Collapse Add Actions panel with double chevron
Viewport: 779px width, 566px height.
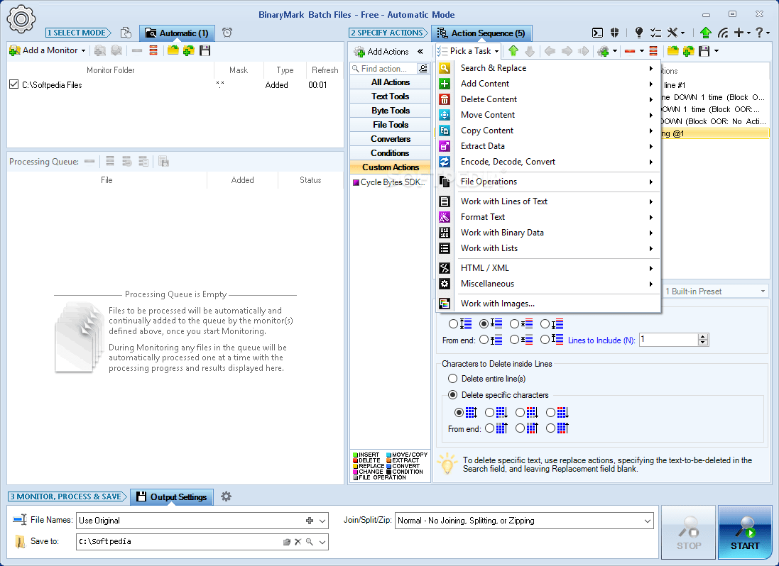click(420, 51)
